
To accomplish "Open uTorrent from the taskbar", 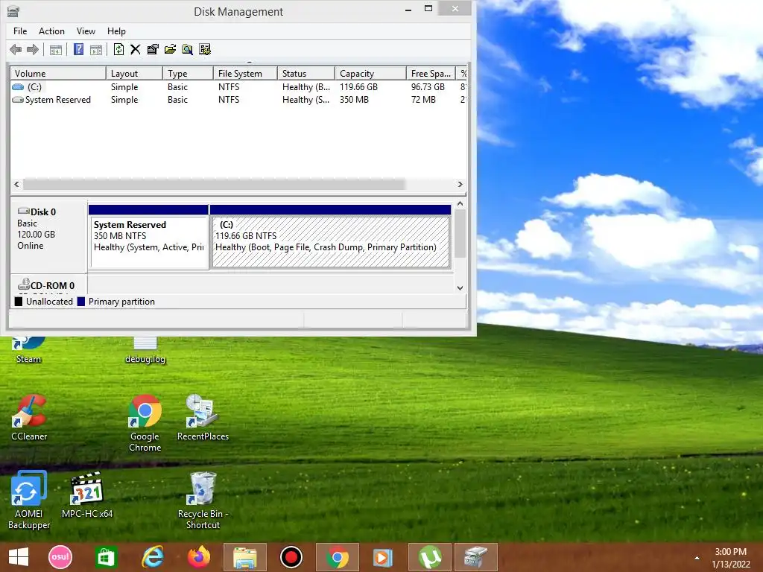I will 430,557.
